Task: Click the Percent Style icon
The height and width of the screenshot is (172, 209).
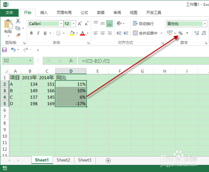Action: [x=181, y=33]
